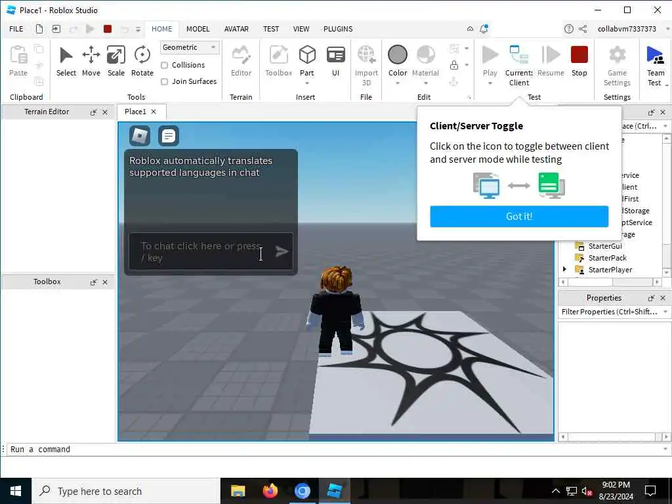Toggle the in-game chat window icon
The image size is (672, 504).
click(169, 136)
